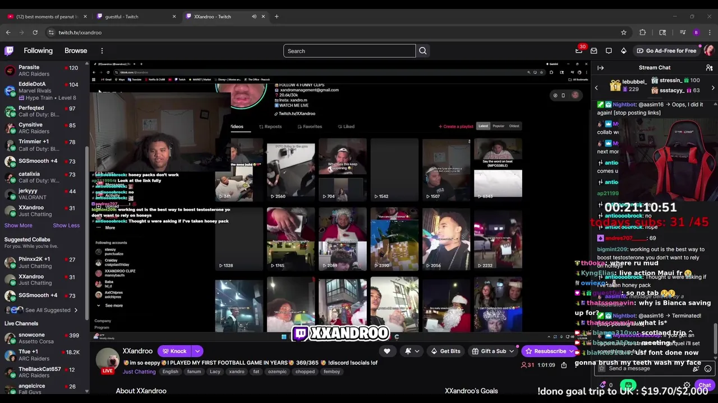The width and height of the screenshot is (718, 403).
Task: Open the chat community users icon
Action: point(710,68)
